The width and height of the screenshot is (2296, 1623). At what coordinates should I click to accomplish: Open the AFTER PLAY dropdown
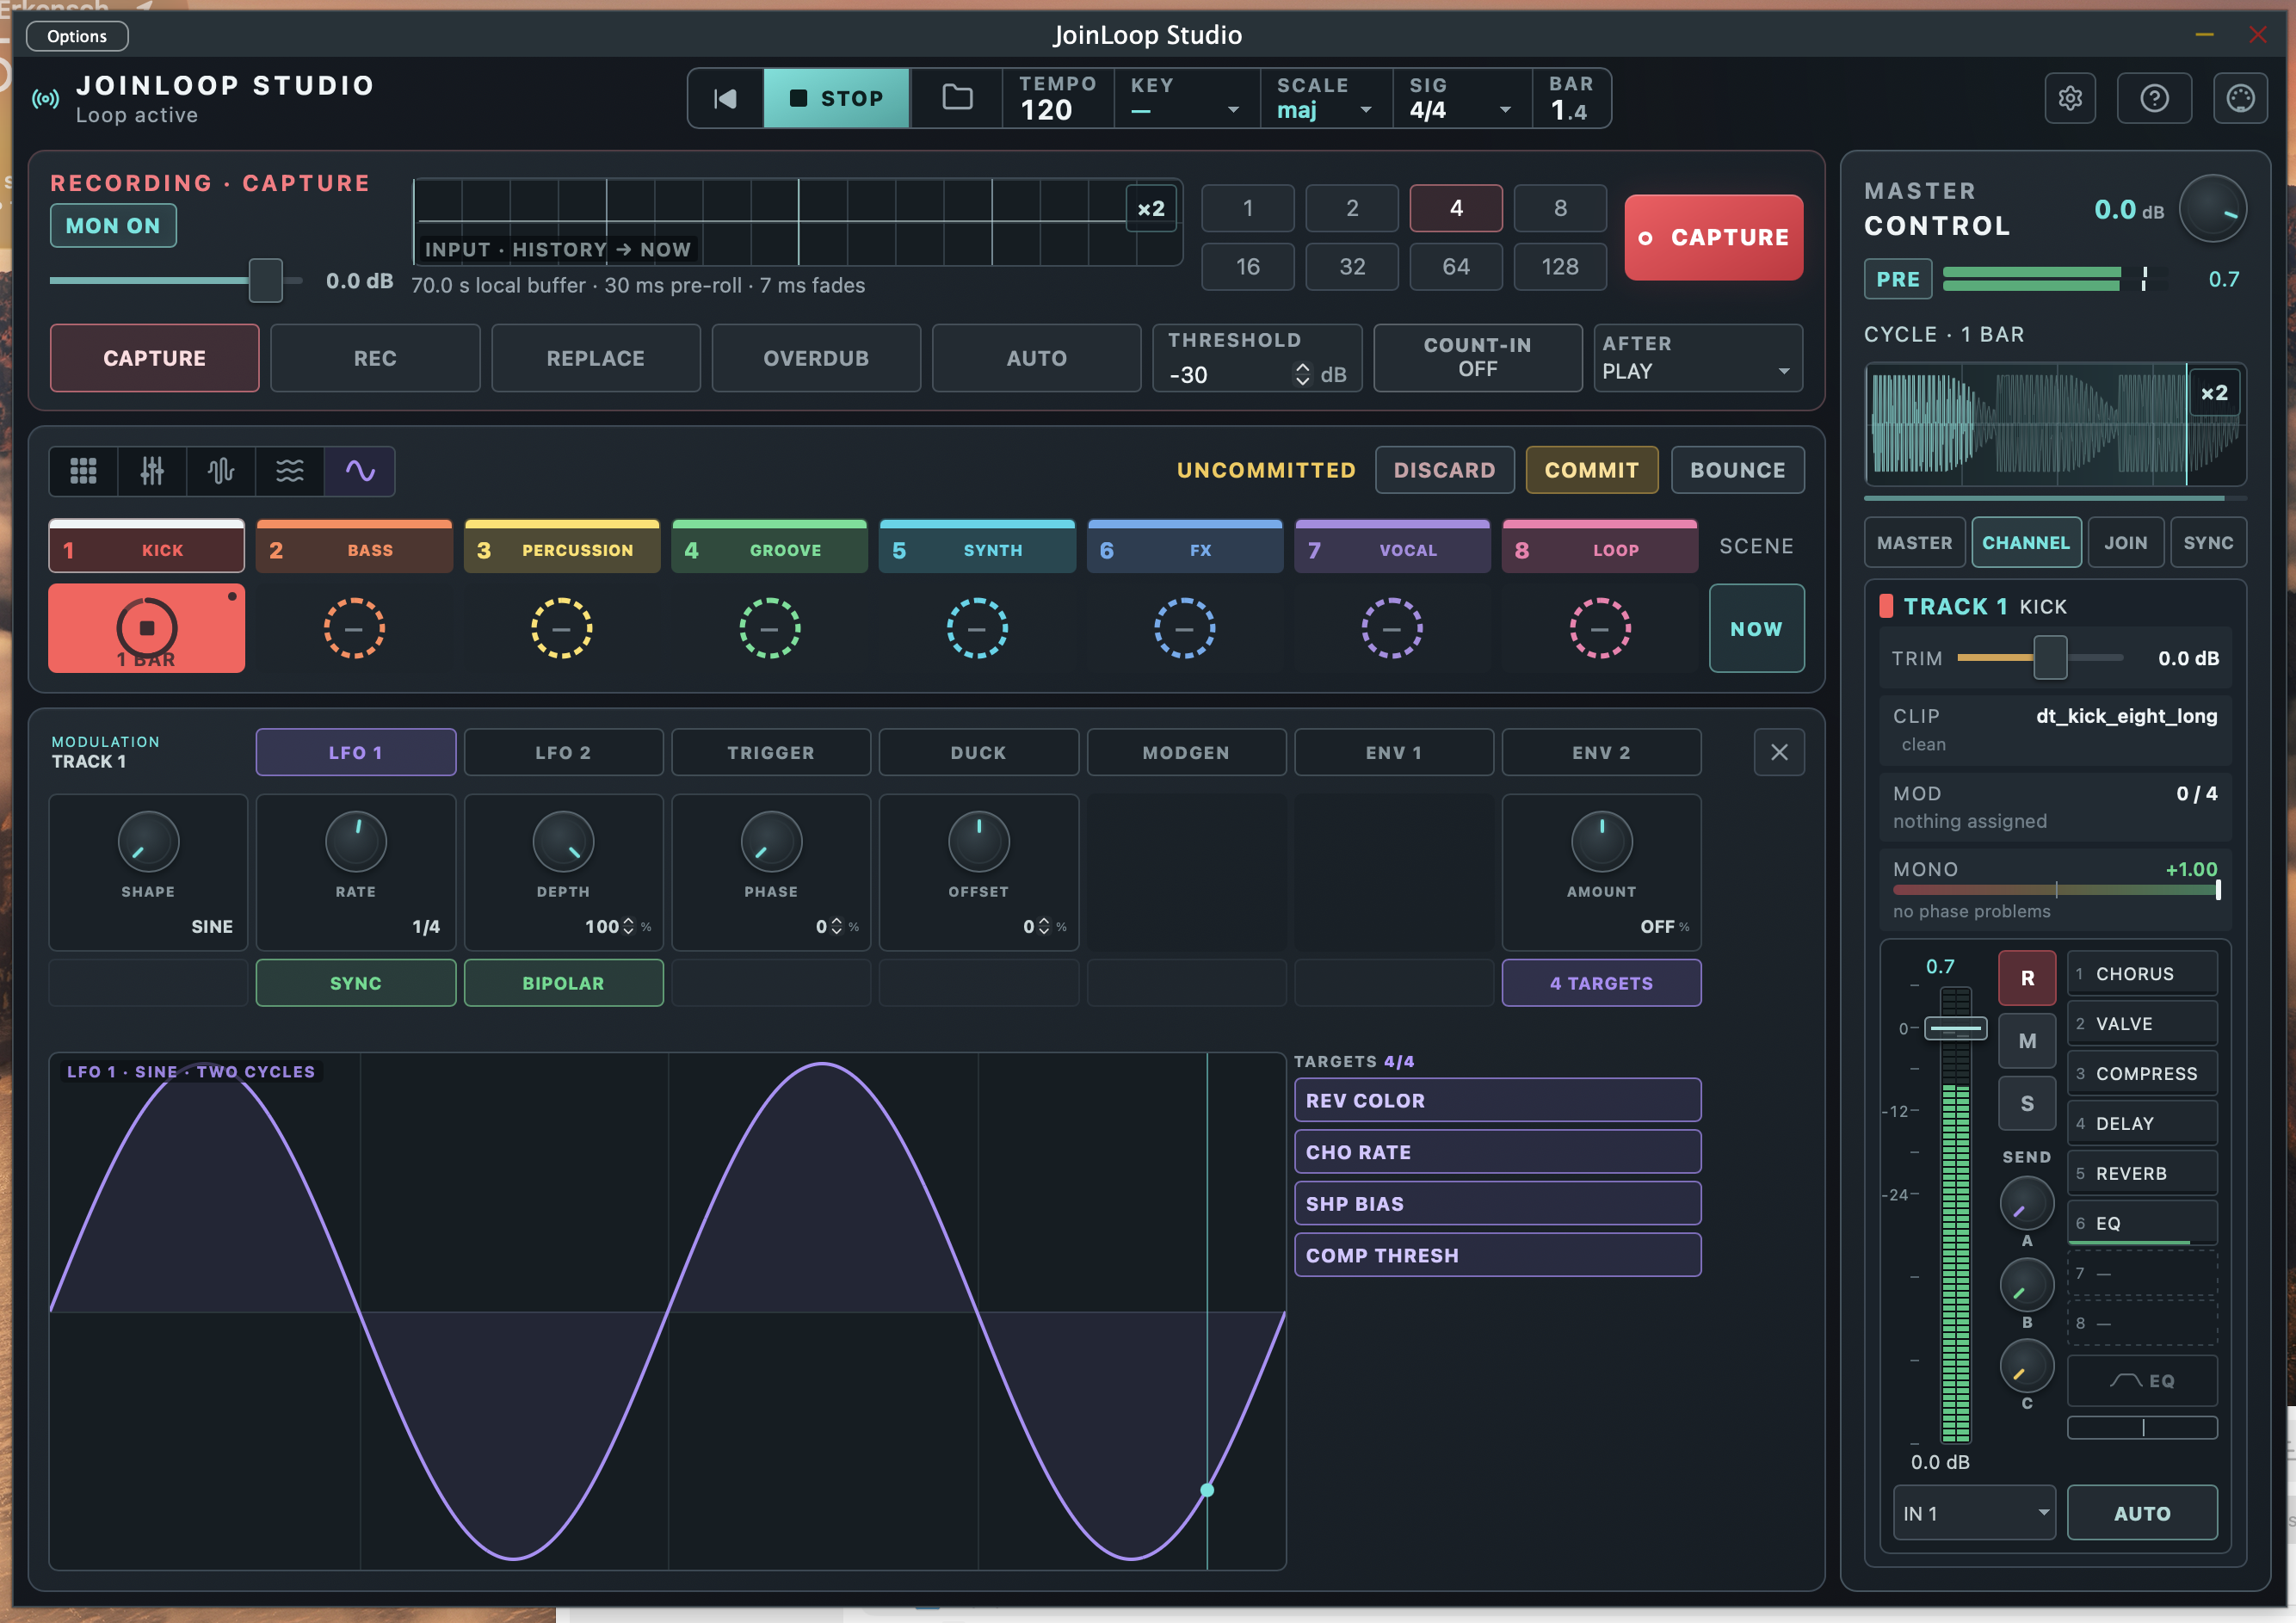point(1698,358)
